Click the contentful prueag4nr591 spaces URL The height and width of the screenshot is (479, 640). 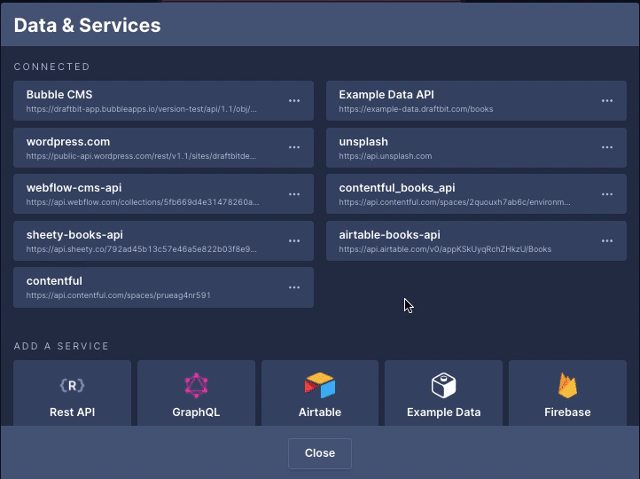(x=119, y=295)
